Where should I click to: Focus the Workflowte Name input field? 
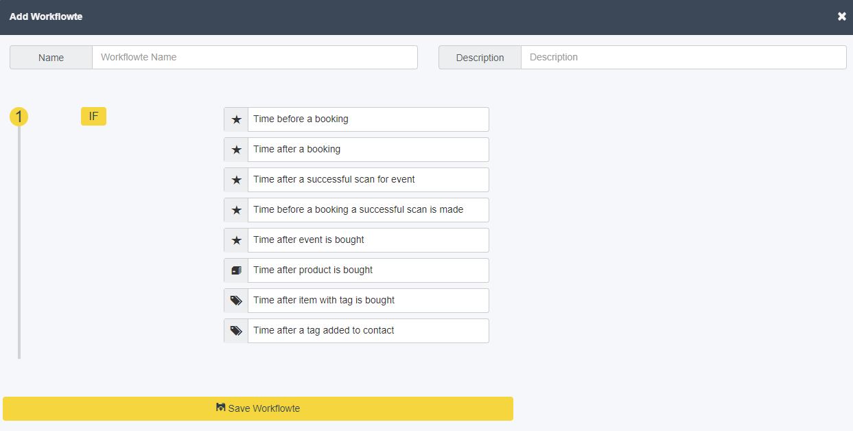point(255,57)
